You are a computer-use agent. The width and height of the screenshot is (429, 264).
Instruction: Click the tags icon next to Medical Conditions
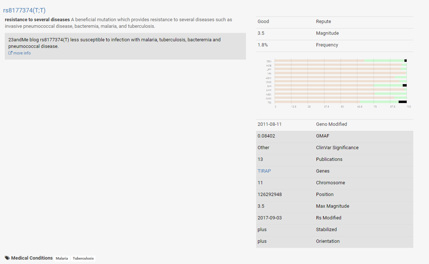7,258
